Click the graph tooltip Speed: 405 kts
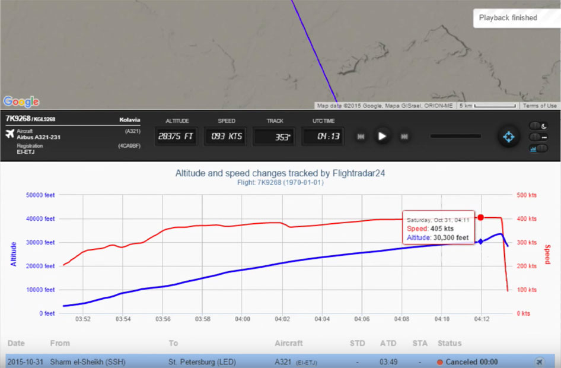 [x=430, y=229]
